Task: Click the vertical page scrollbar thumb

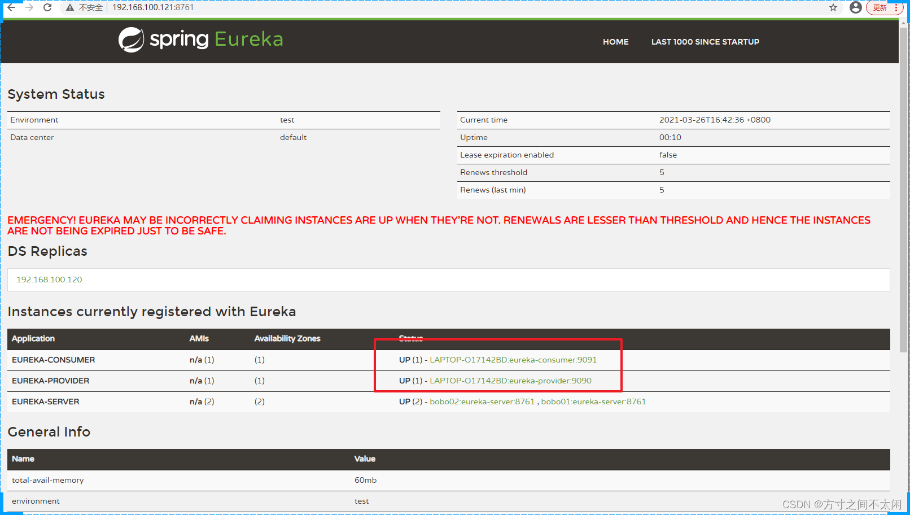Action: pos(904,189)
